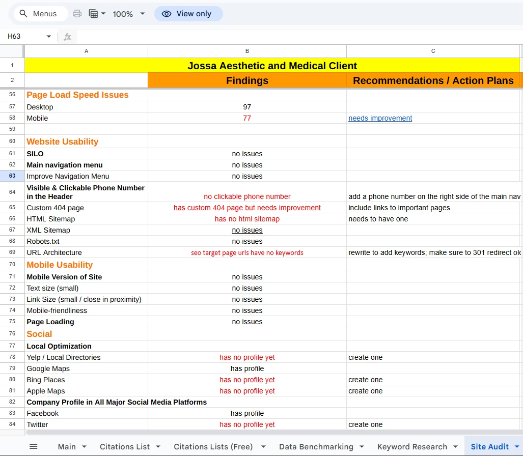Select the Yelp / Local Directories cell
This screenshot has width=523, height=456.
tap(87, 357)
